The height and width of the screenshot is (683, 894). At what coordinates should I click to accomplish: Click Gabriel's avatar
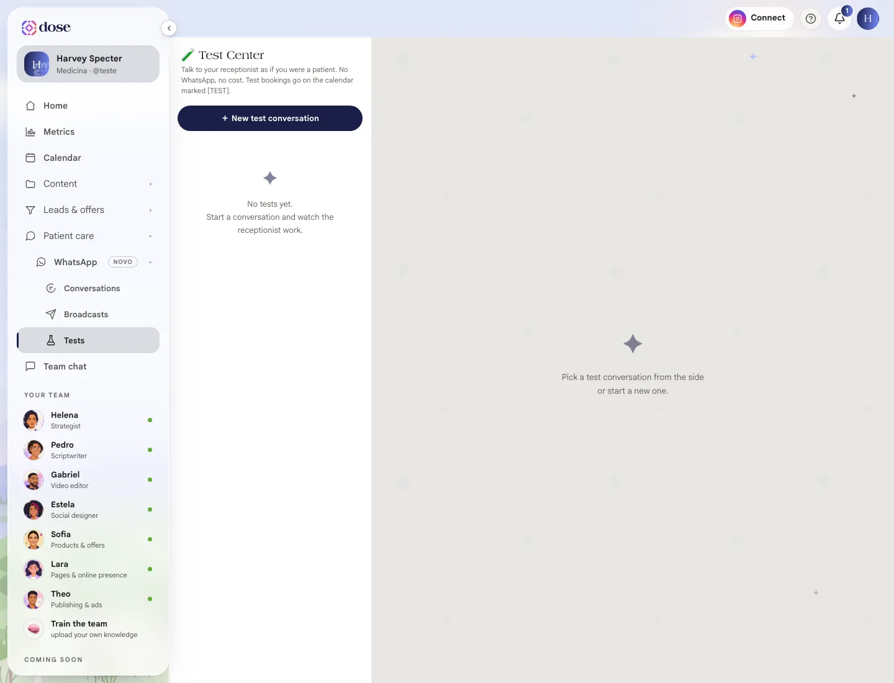(x=34, y=480)
